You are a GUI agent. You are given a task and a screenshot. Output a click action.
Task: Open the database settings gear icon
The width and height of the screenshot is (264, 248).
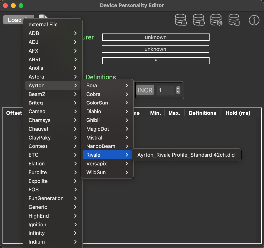(x=216, y=20)
